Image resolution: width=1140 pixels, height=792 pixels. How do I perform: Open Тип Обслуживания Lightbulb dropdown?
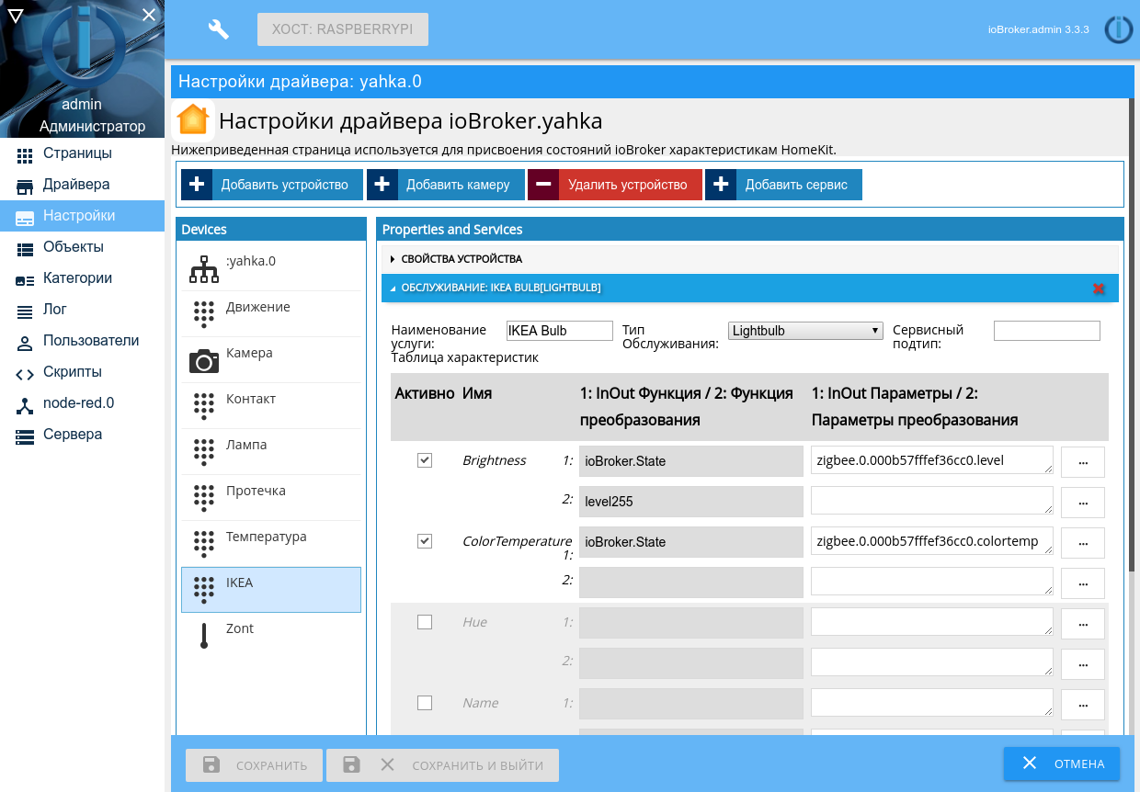pyautogui.click(x=805, y=331)
